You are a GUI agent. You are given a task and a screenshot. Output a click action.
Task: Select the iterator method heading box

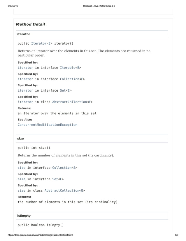[x=92, y=34]
